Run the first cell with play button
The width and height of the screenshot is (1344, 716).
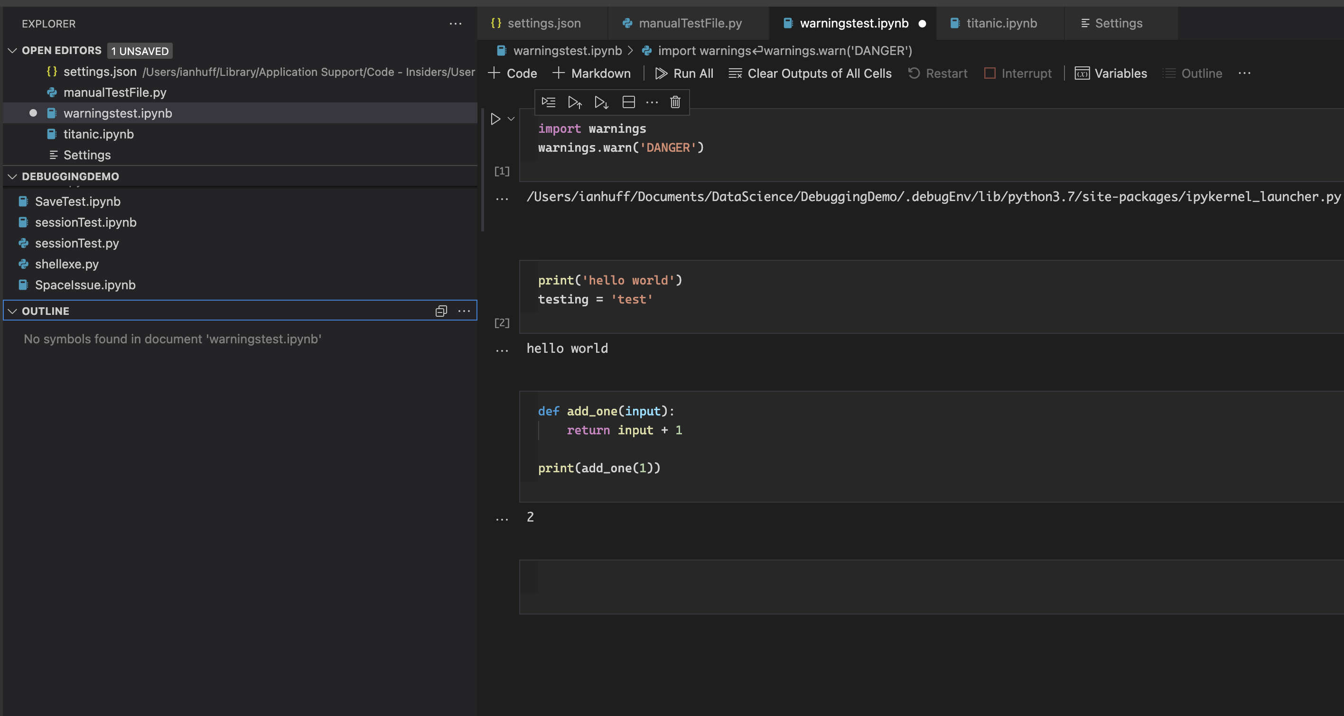(495, 119)
